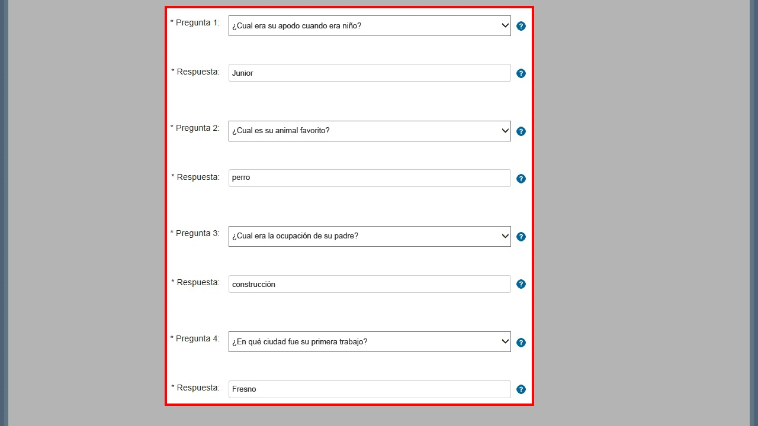
Task: Click the answer field containing construcción
Action: [370, 284]
